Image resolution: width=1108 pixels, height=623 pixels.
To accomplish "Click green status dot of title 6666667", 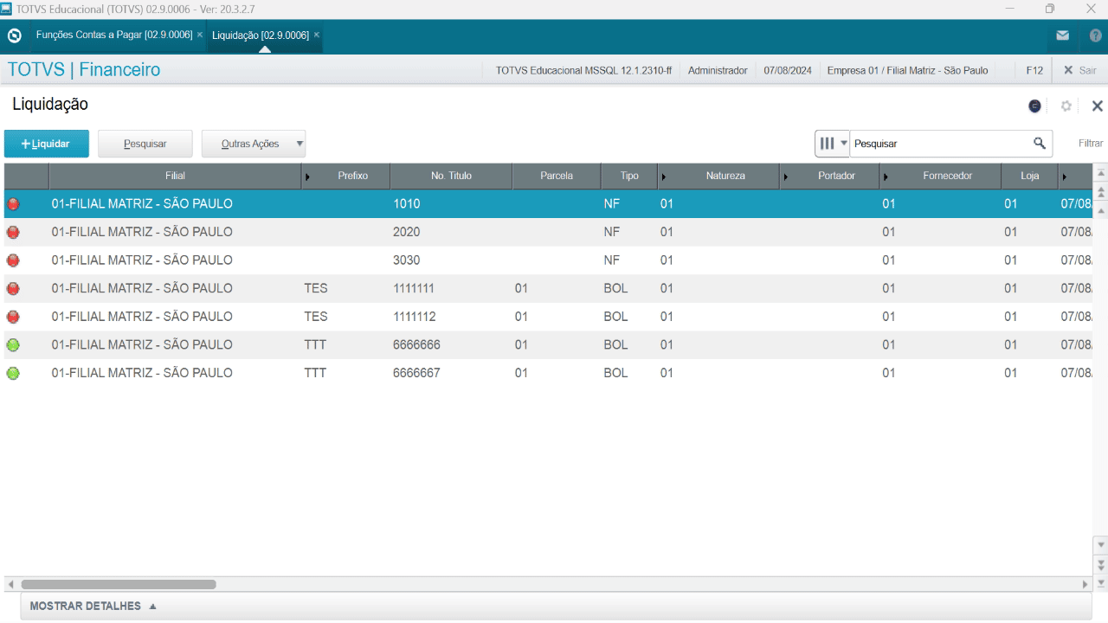I will [x=13, y=374].
